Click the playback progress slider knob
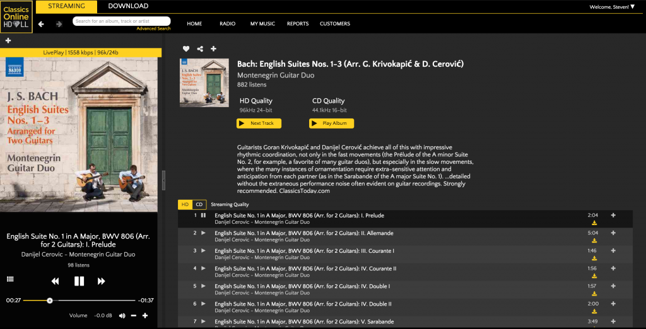 [x=50, y=301]
